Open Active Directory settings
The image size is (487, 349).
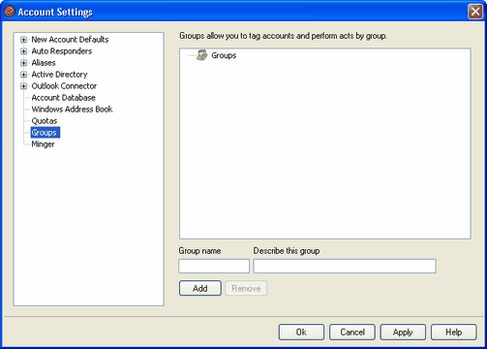click(59, 75)
